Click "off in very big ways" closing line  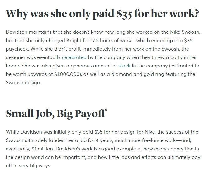pyautogui.click(x=28, y=165)
